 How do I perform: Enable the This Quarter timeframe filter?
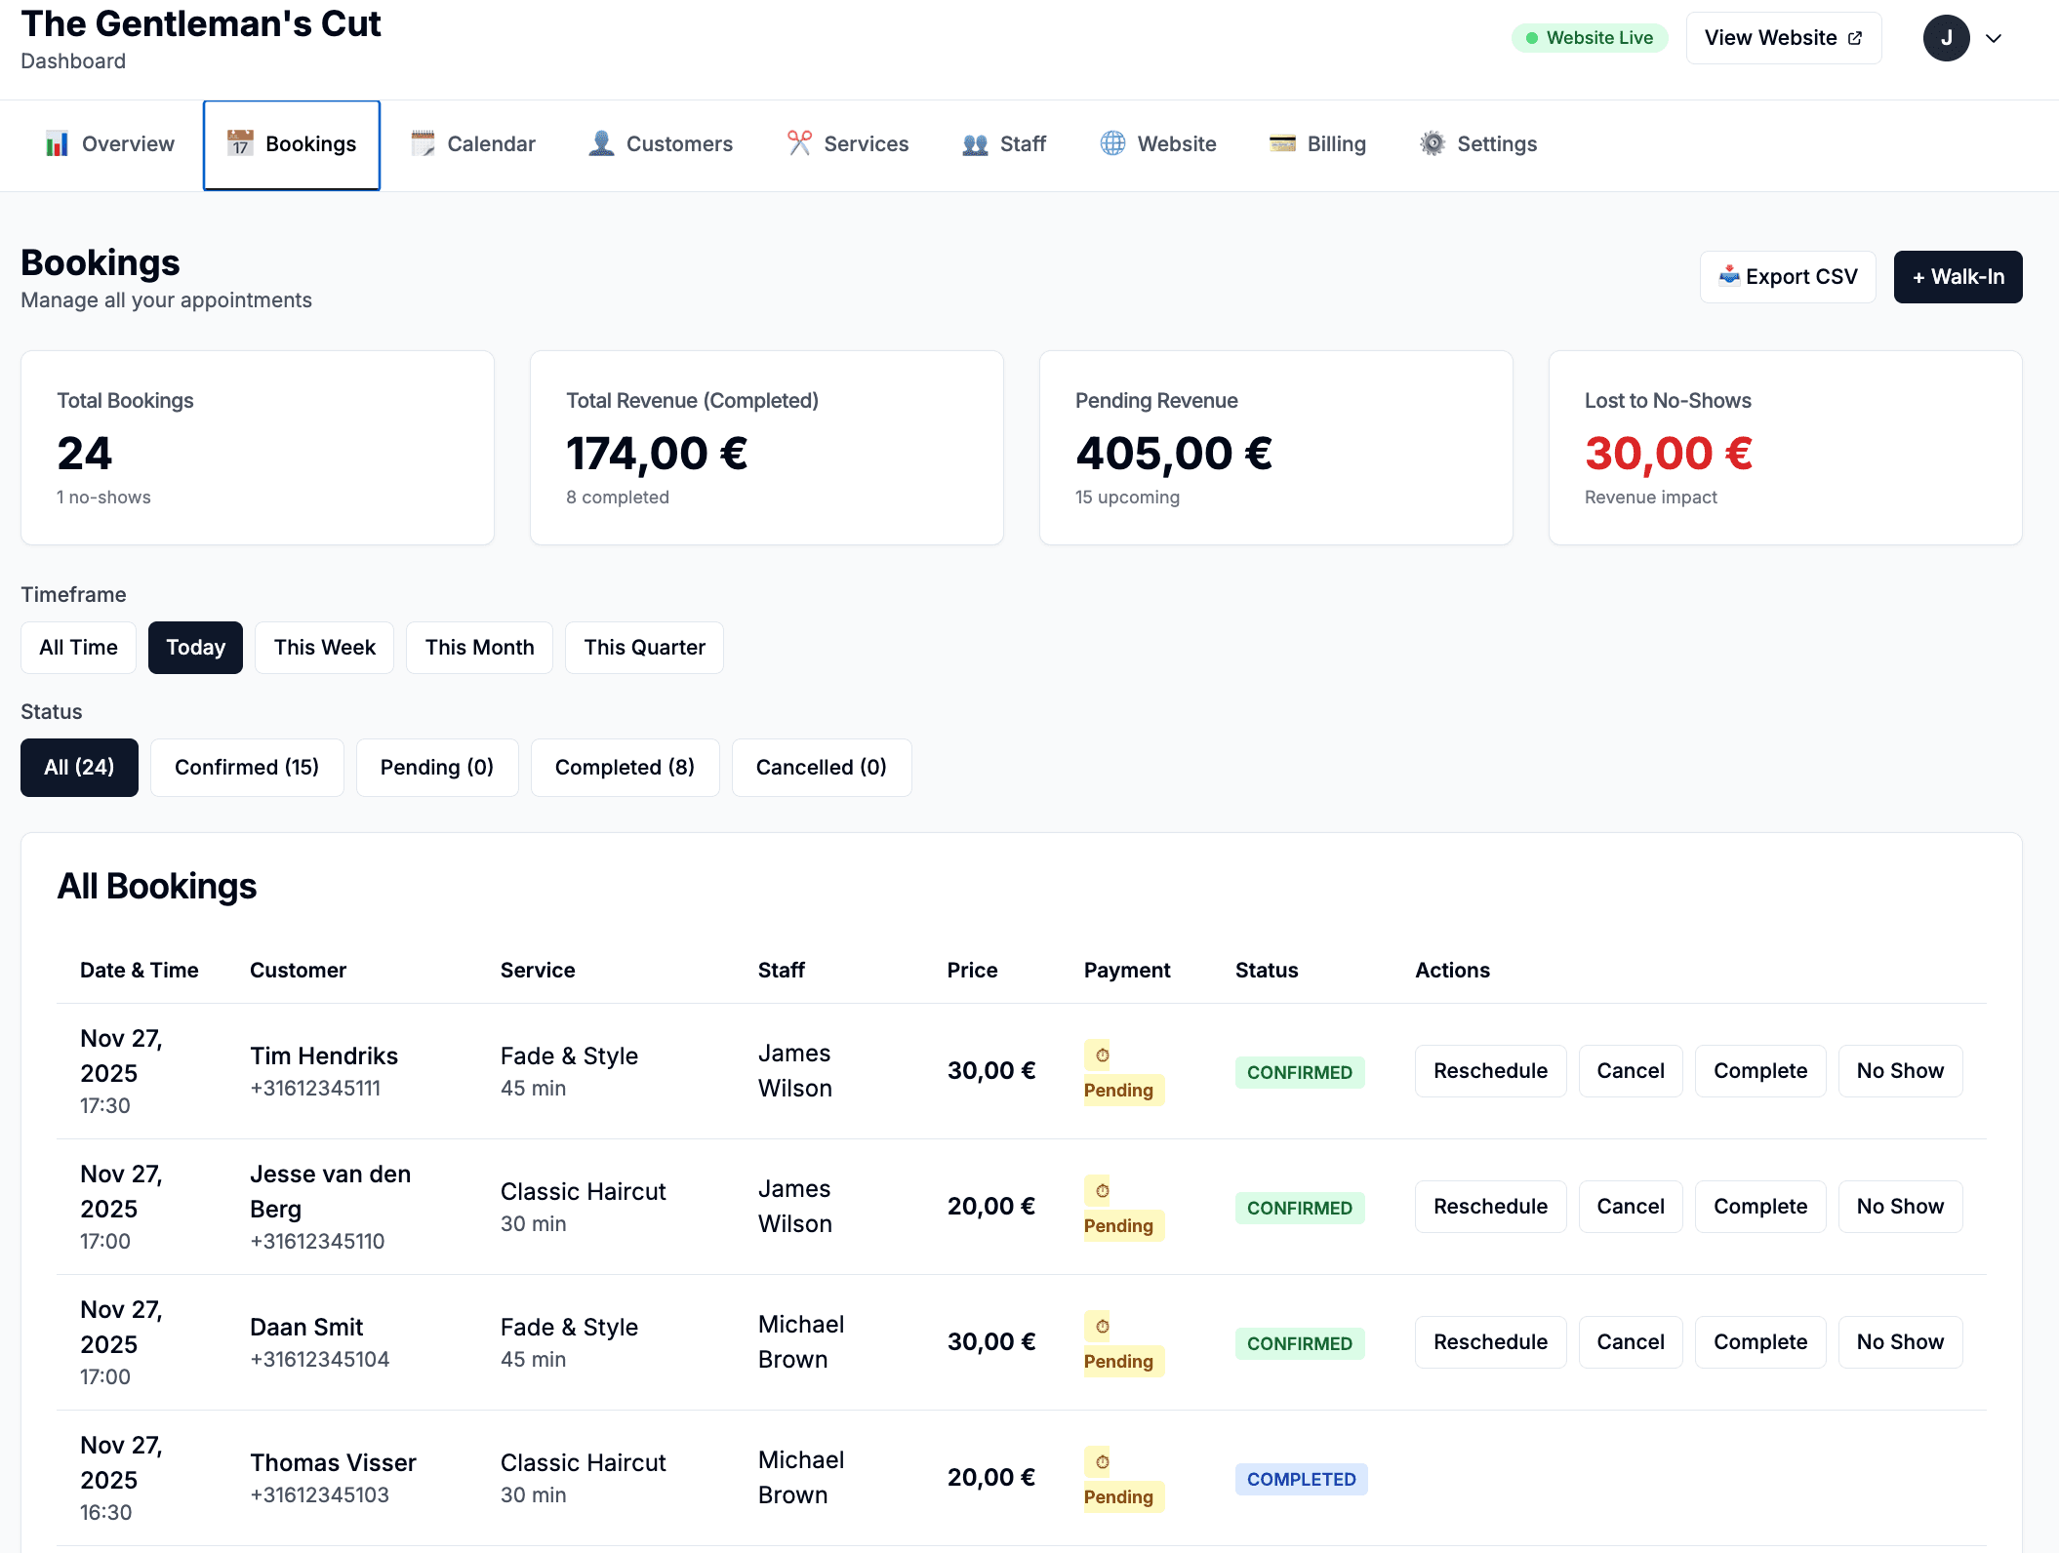pos(644,647)
